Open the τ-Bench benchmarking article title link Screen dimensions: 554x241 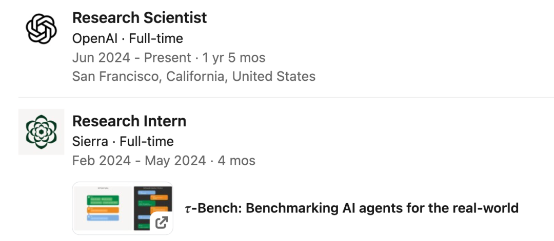(351, 208)
